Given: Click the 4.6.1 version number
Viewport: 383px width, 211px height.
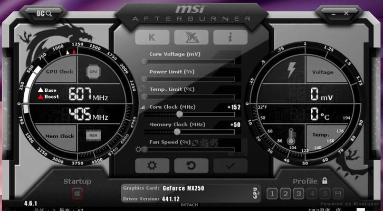Looking at the screenshot, I should [31, 204].
